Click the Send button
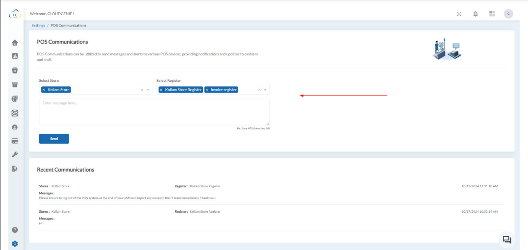 [x=54, y=139]
